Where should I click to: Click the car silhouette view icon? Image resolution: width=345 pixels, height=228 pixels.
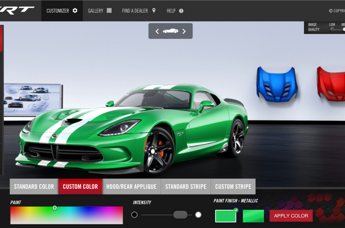[x=170, y=31]
